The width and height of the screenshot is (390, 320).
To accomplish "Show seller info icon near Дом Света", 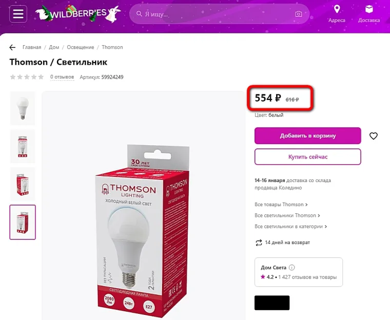I will point(292,268).
